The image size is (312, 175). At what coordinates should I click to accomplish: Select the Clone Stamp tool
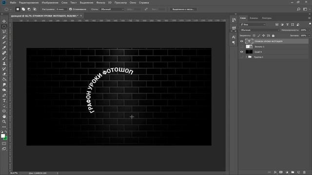4,64
